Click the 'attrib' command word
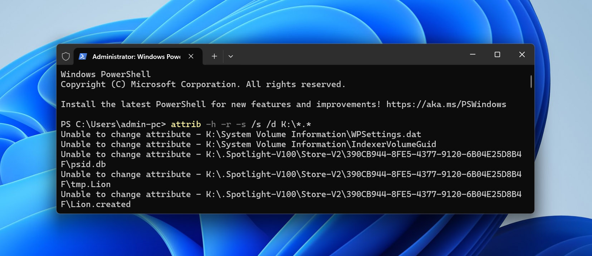The height and width of the screenshot is (256, 592). click(186, 124)
